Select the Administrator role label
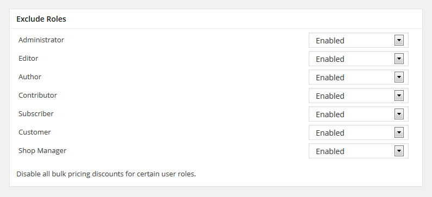This screenshot has width=432, height=197. (x=41, y=40)
